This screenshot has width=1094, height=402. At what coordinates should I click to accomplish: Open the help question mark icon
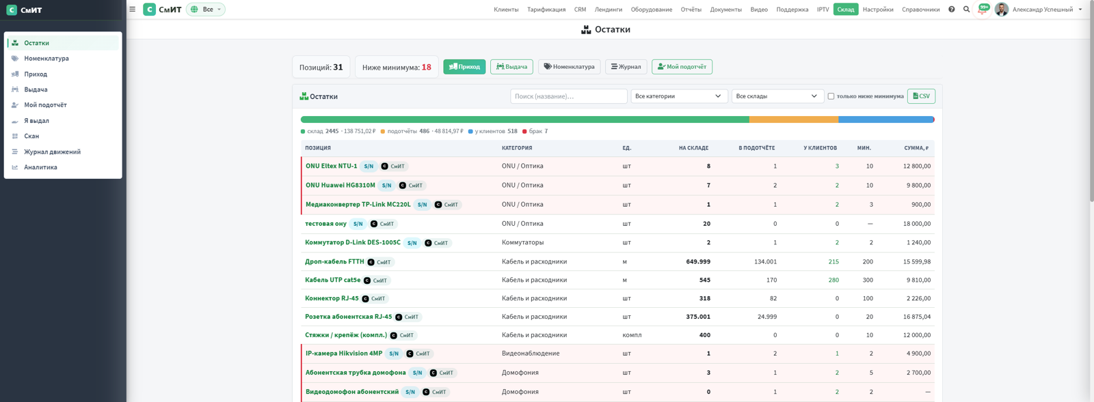tap(951, 10)
